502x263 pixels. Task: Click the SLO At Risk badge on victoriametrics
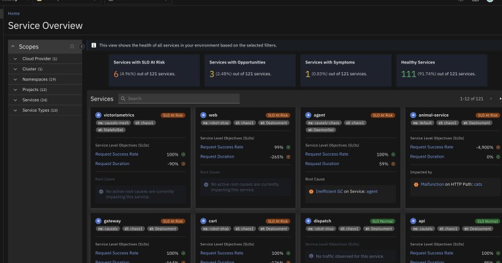point(173,115)
